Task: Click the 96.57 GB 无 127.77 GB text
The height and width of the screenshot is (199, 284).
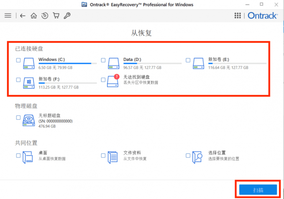Action: [x=142, y=68]
